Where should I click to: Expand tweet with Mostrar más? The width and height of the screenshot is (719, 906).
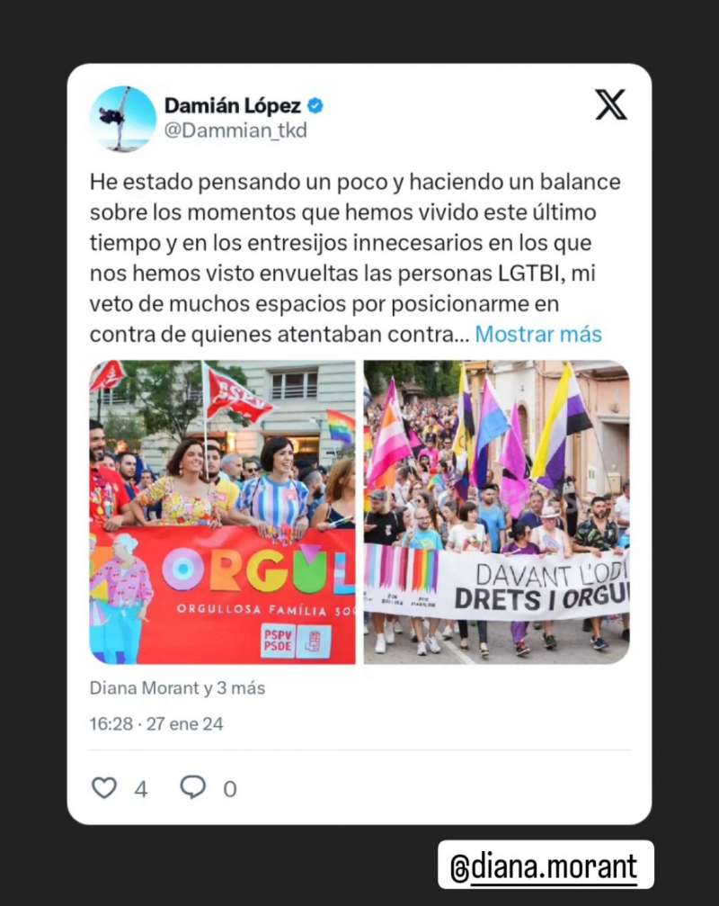point(537,334)
